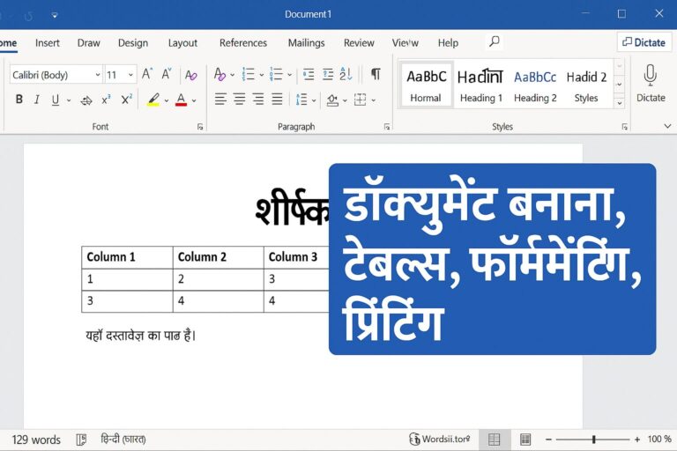Switch to Print Layout view
The width and height of the screenshot is (677, 451).
pos(494,440)
